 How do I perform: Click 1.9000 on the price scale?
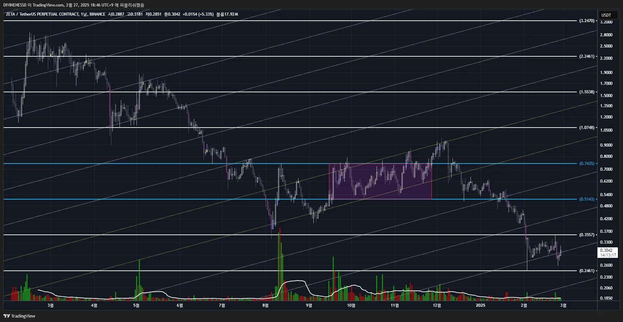pos(606,73)
